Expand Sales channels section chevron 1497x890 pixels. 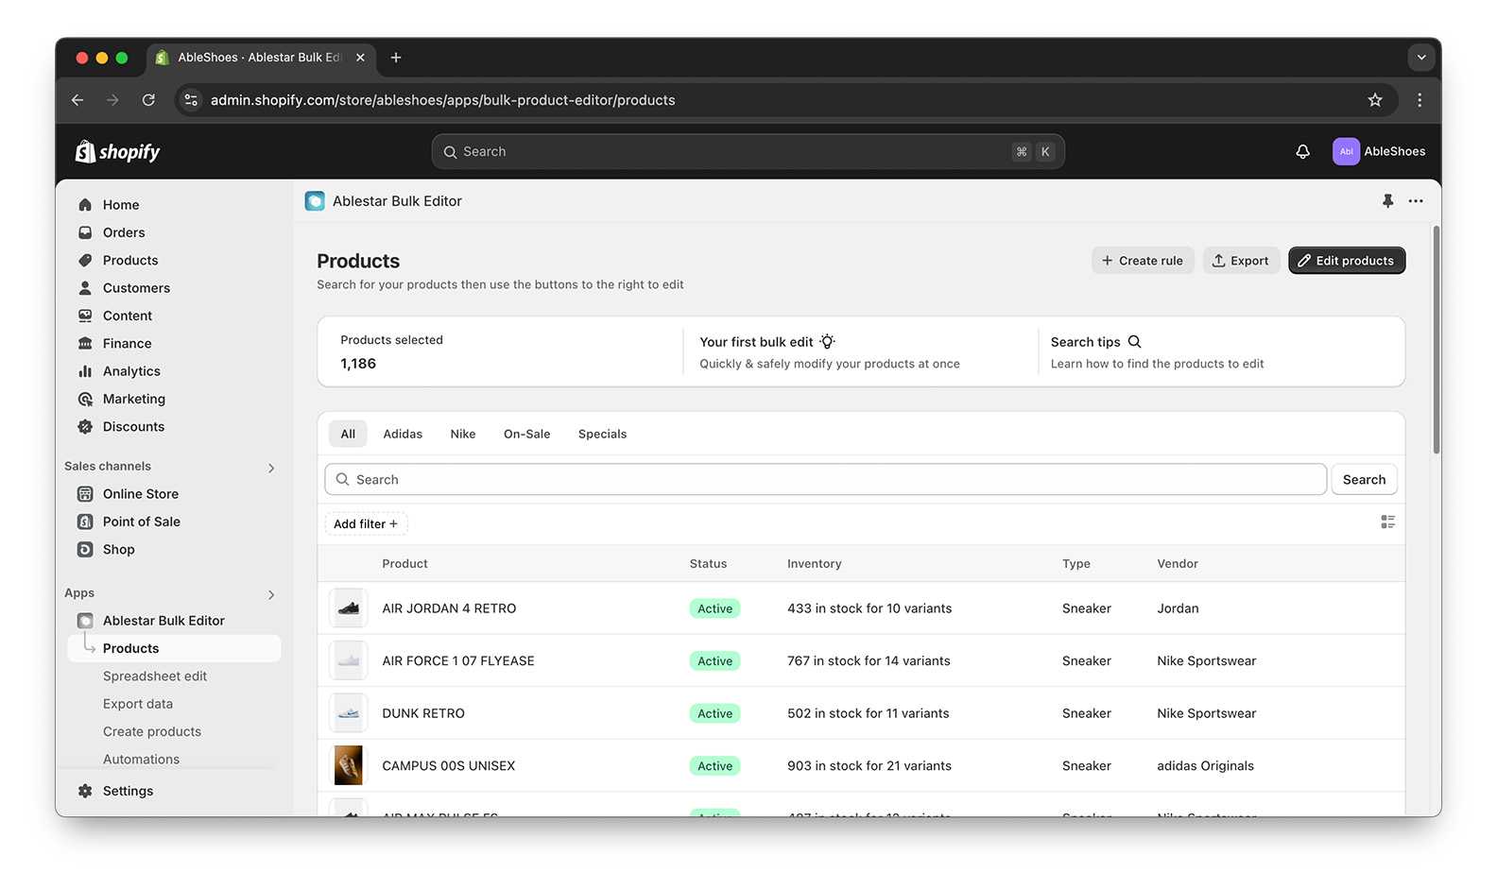pos(271,468)
